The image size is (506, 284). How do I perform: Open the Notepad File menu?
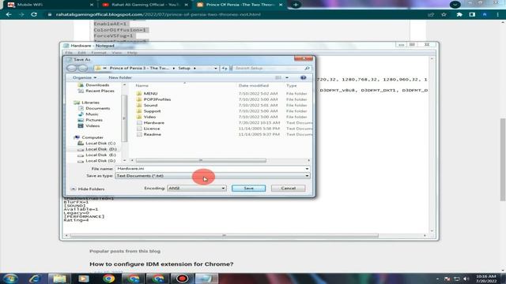coord(69,53)
